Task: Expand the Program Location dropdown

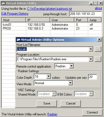Action: click(x=91, y=59)
